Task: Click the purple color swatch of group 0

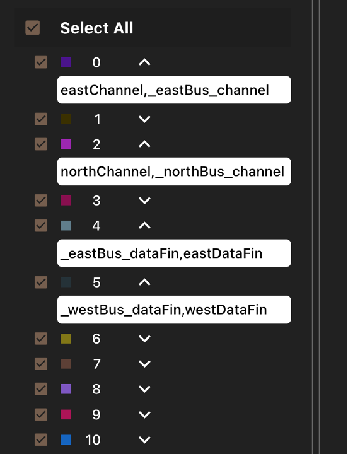Action: 66,62
